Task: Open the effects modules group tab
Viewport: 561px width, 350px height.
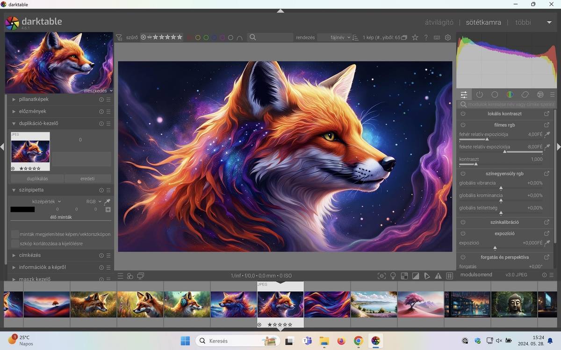Action: tap(540, 95)
